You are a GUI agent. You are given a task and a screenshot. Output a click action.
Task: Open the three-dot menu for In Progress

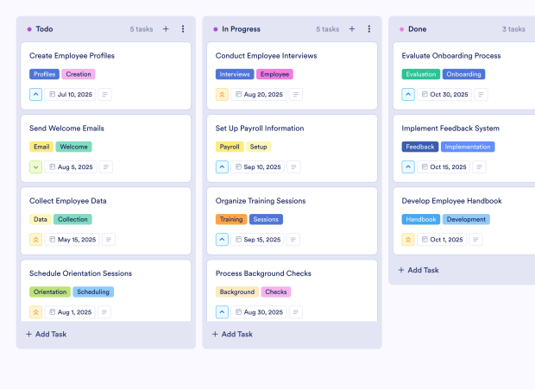(x=369, y=28)
